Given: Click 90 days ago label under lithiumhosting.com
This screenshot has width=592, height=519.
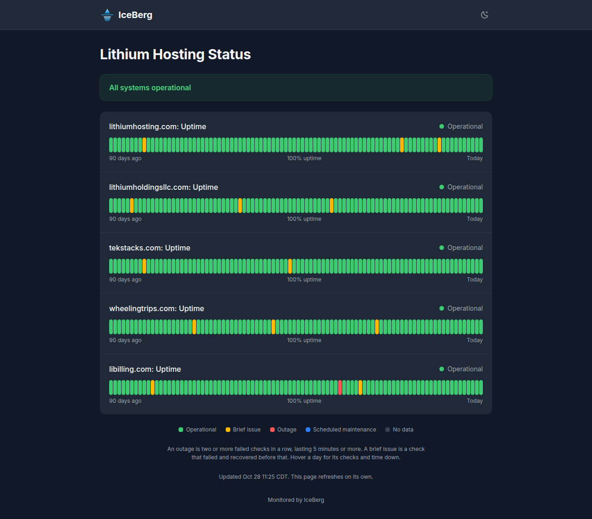Looking at the screenshot, I should [x=125, y=158].
